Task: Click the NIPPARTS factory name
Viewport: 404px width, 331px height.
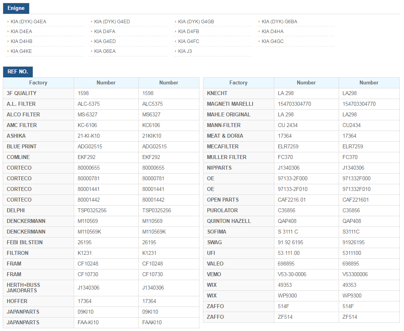Action: [x=219, y=168]
